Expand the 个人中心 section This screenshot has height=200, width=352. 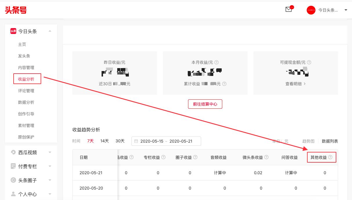point(50,194)
